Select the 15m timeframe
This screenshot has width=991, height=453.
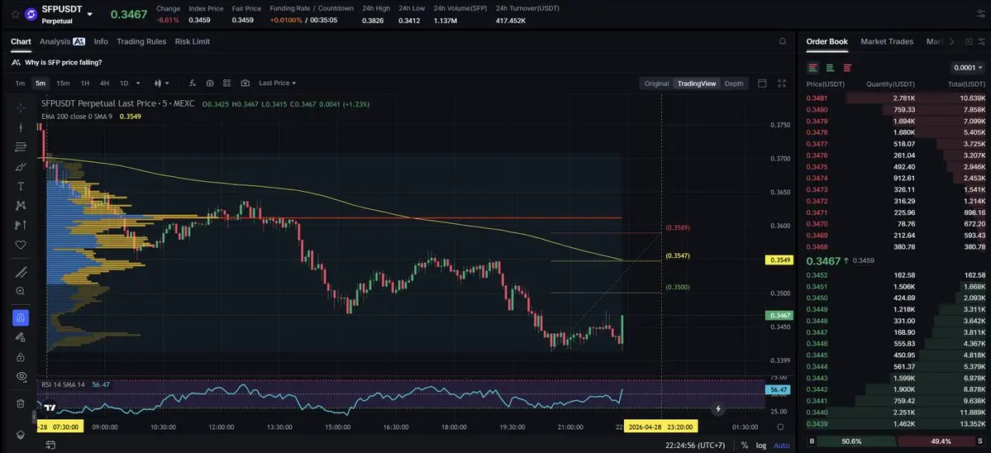(63, 83)
